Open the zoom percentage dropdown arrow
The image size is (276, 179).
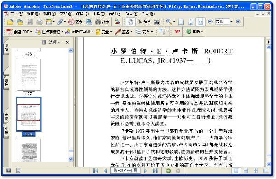point(231,22)
